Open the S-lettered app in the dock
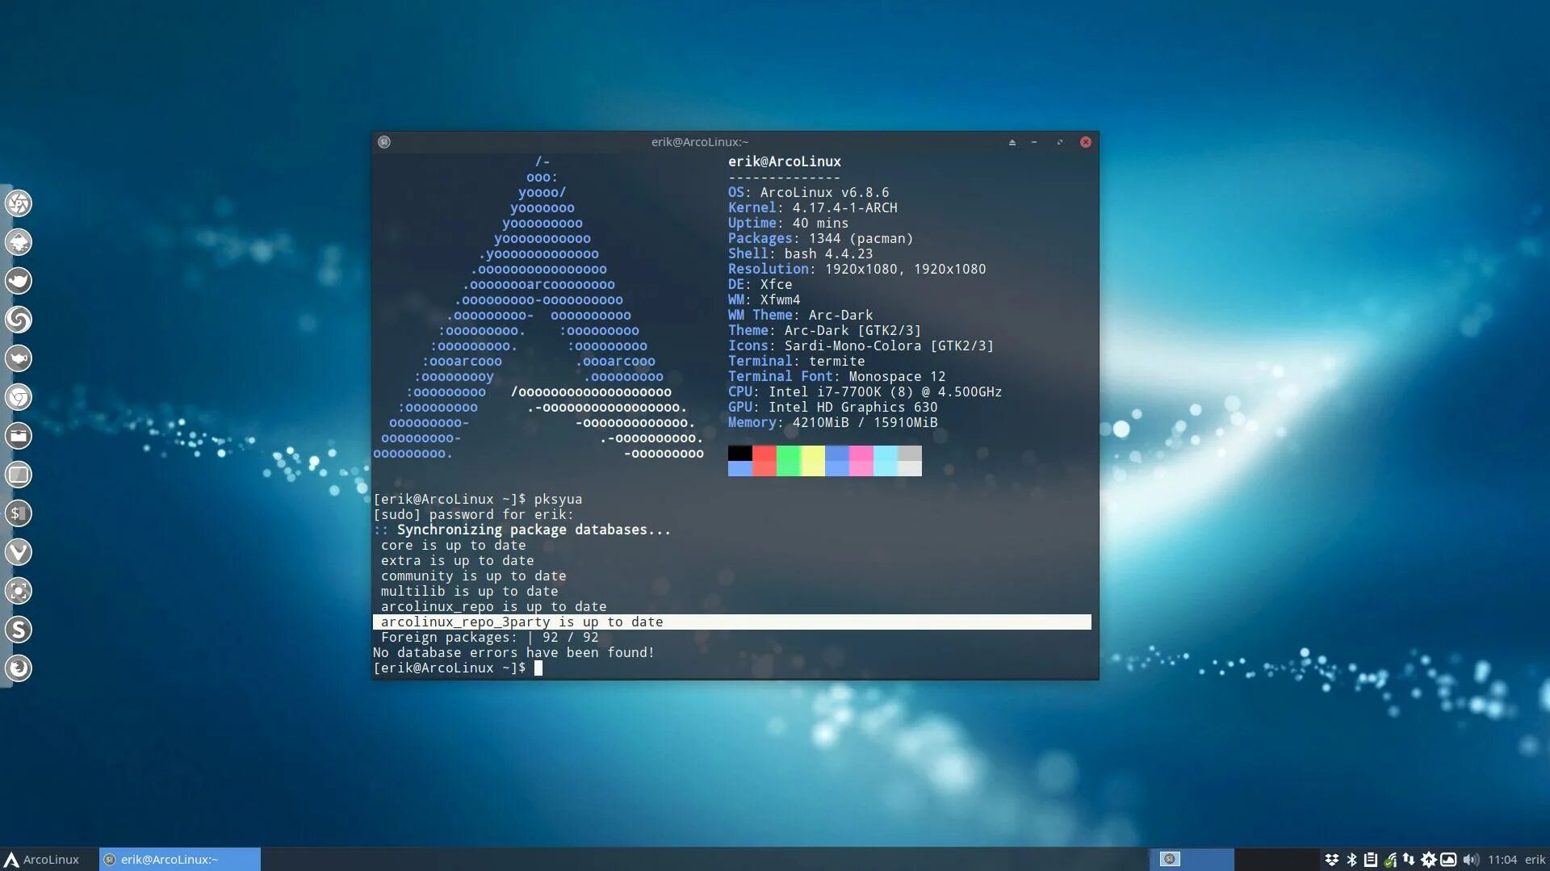 tap(19, 630)
